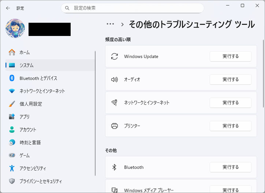Expand the breadcrumb ellipsis menu

(110, 24)
